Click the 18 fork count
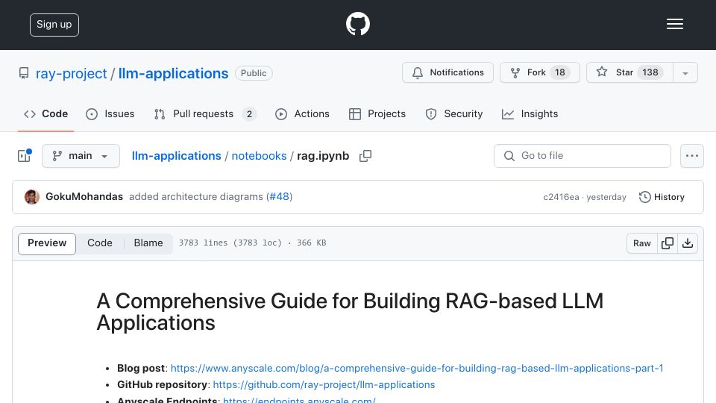The width and height of the screenshot is (716, 403). point(560,72)
